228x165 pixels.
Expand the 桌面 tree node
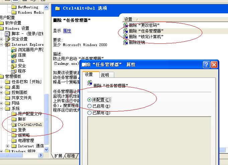[1, 87]
